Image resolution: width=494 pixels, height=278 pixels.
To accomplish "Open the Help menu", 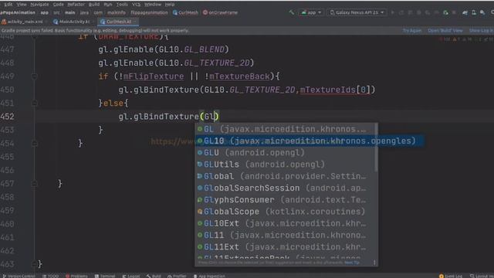I will 170,5.
